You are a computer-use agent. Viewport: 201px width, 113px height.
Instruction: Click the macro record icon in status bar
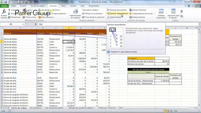click(9, 111)
